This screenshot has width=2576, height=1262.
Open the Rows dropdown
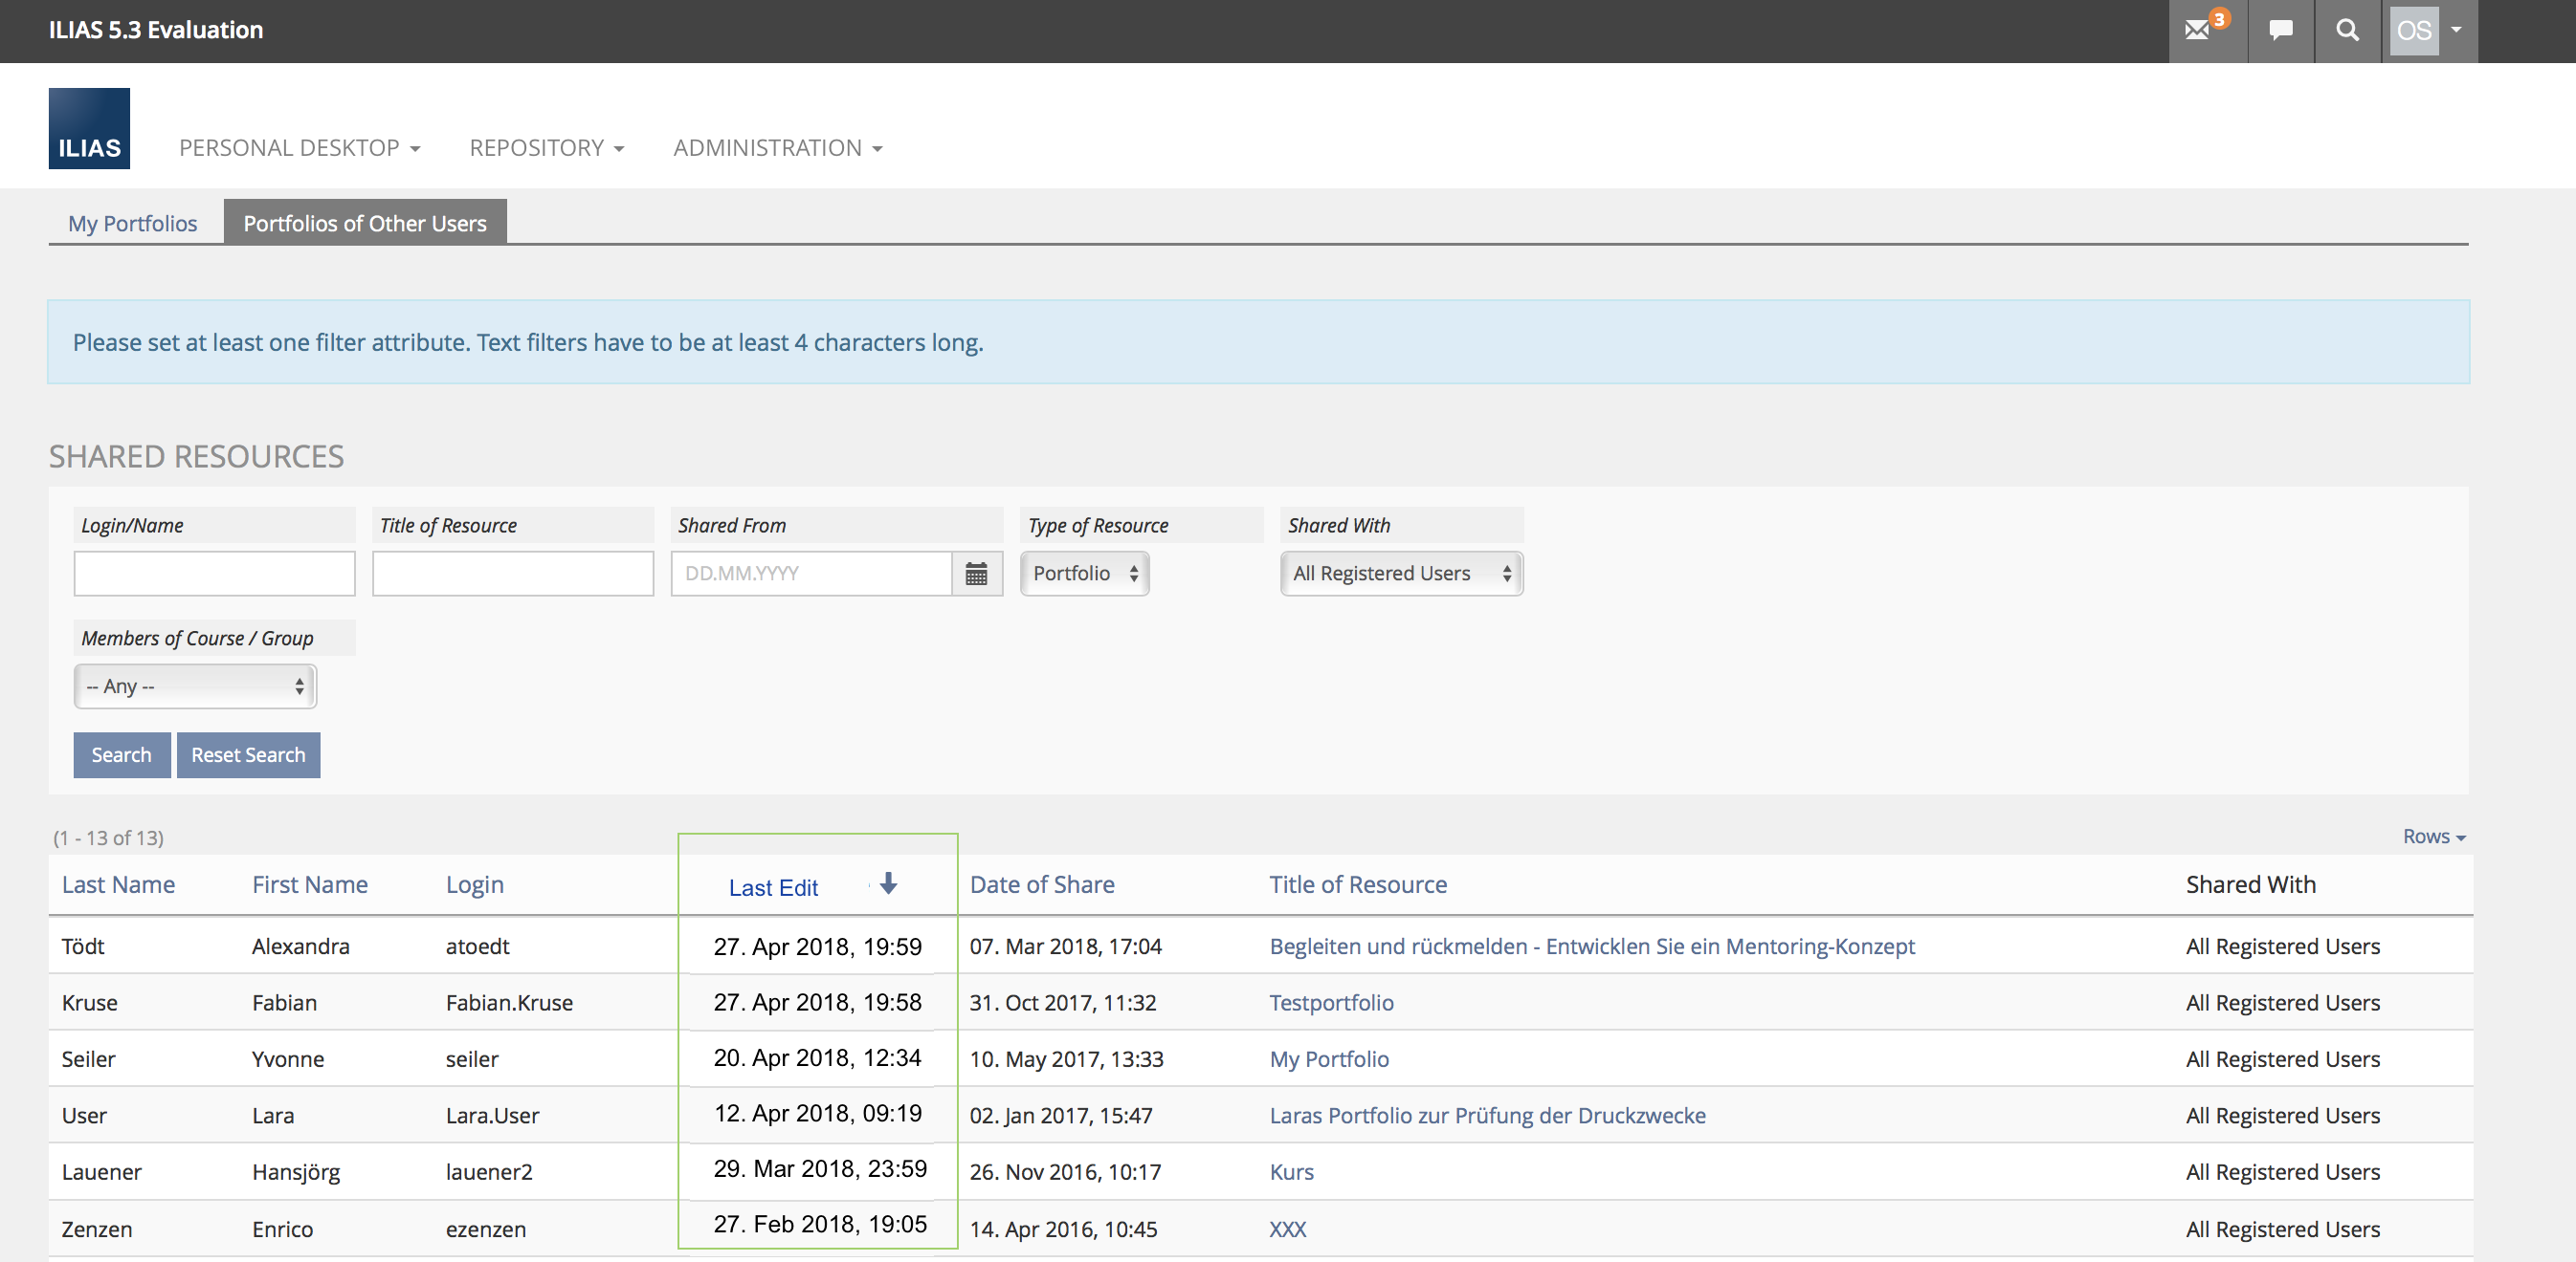(2433, 837)
